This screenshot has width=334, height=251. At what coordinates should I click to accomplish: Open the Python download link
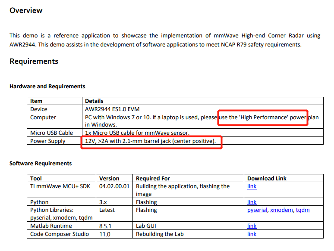[252, 202]
